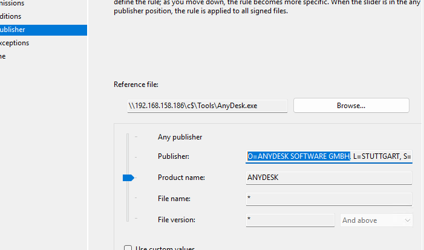The image size is (424, 250).
Task: Click the Browse... button
Action: pos(351,106)
